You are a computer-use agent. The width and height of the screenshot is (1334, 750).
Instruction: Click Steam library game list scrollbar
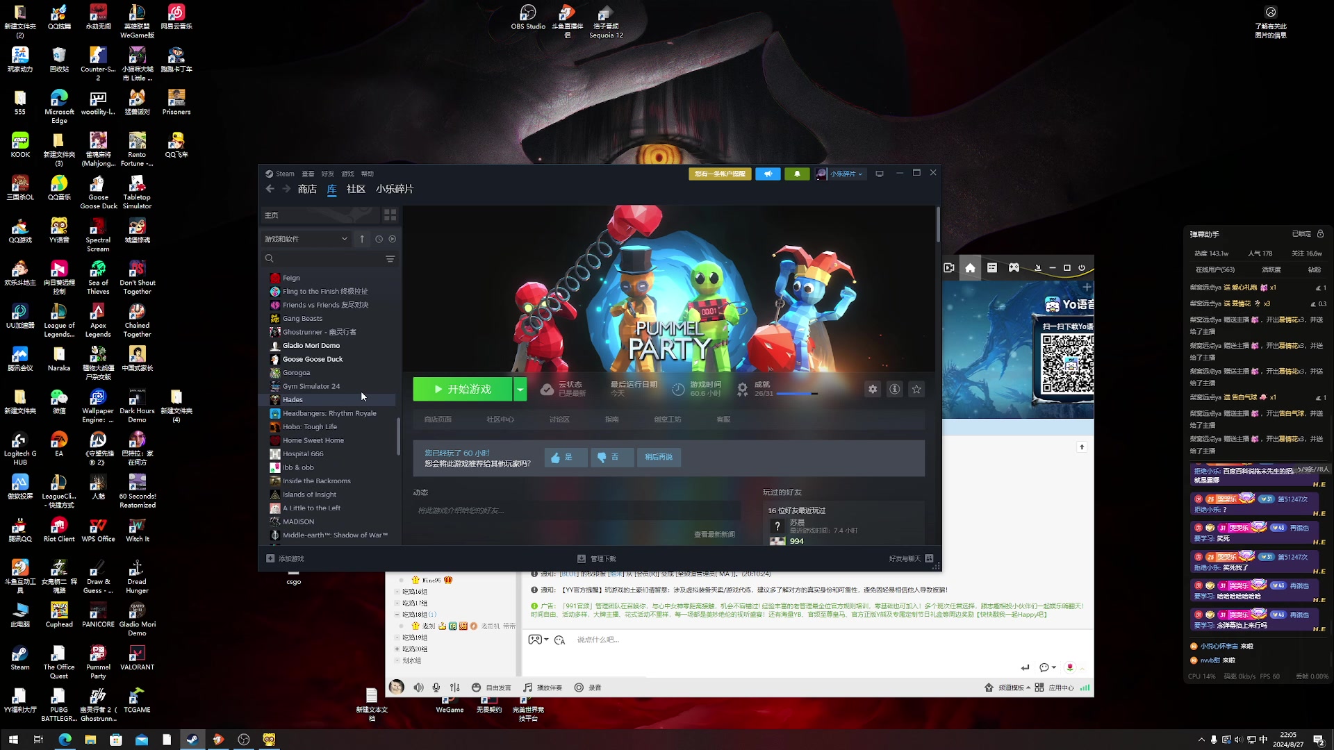click(x=398, y=436)
